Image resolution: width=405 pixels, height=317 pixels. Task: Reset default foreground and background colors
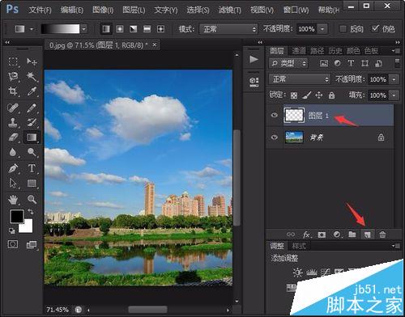point(11,230)
